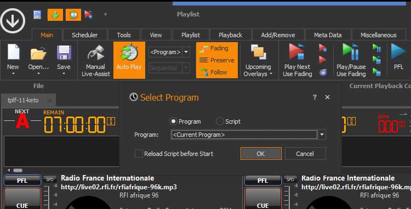Click the CUE button on the second deck, beside the address cut off at the edge
Screen dimensions: 411x209
(263, 199)
